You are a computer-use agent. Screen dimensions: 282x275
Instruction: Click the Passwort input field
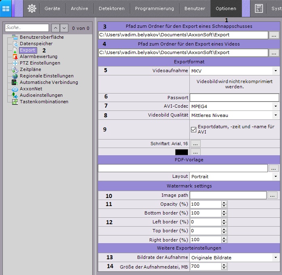[234, 98]
